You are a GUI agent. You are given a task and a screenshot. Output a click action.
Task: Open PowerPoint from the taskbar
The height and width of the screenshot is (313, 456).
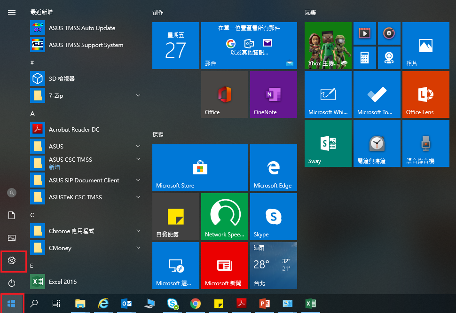tap(264, 304)
